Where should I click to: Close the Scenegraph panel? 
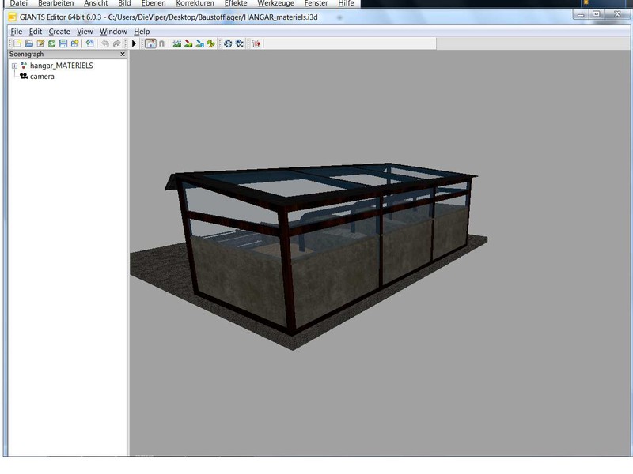(x=123, y=55)
